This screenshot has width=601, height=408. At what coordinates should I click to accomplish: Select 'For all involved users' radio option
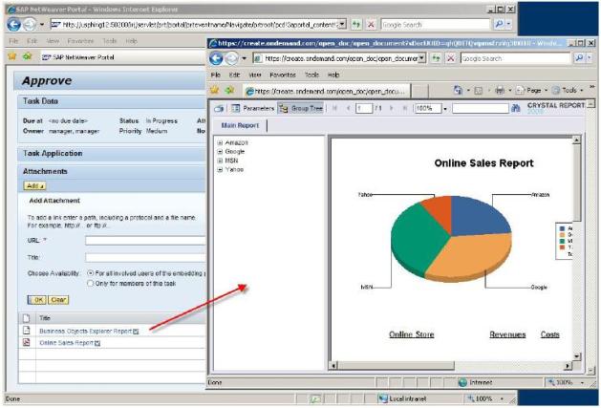point(91,273)
